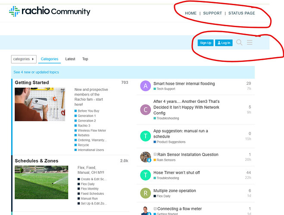Open the categories dropdown
This screenshot has height=215, width=284.
[x=24, y=59]
